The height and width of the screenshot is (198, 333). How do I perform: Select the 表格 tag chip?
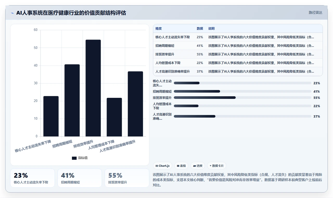click(181, 166)
